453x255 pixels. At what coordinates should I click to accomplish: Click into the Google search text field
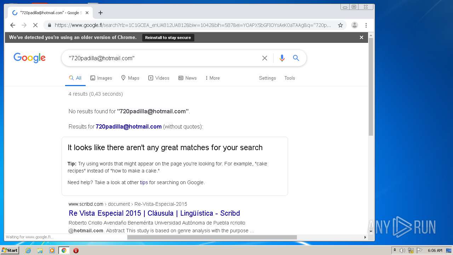tap(163, 58)
